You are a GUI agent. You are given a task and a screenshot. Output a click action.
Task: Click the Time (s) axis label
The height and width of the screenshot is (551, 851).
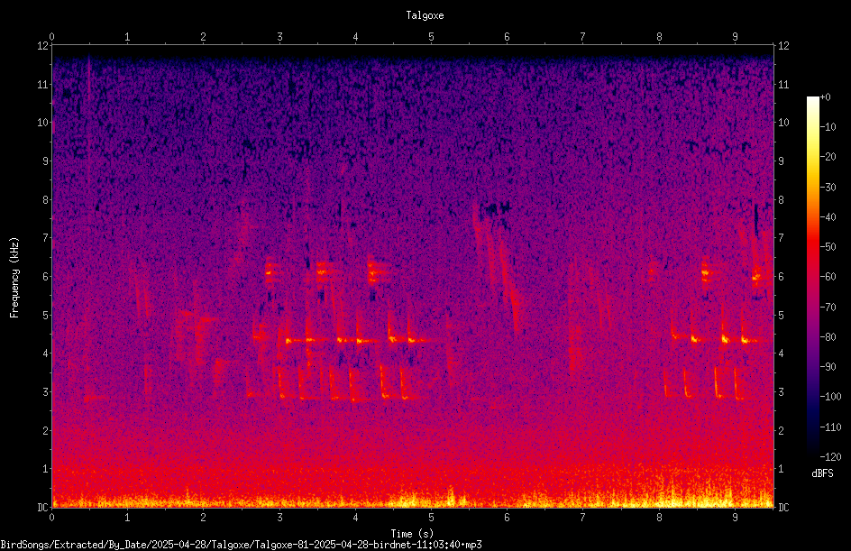412,534
